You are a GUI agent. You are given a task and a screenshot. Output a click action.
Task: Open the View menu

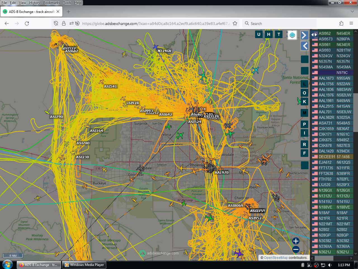[x=22, y=3]
